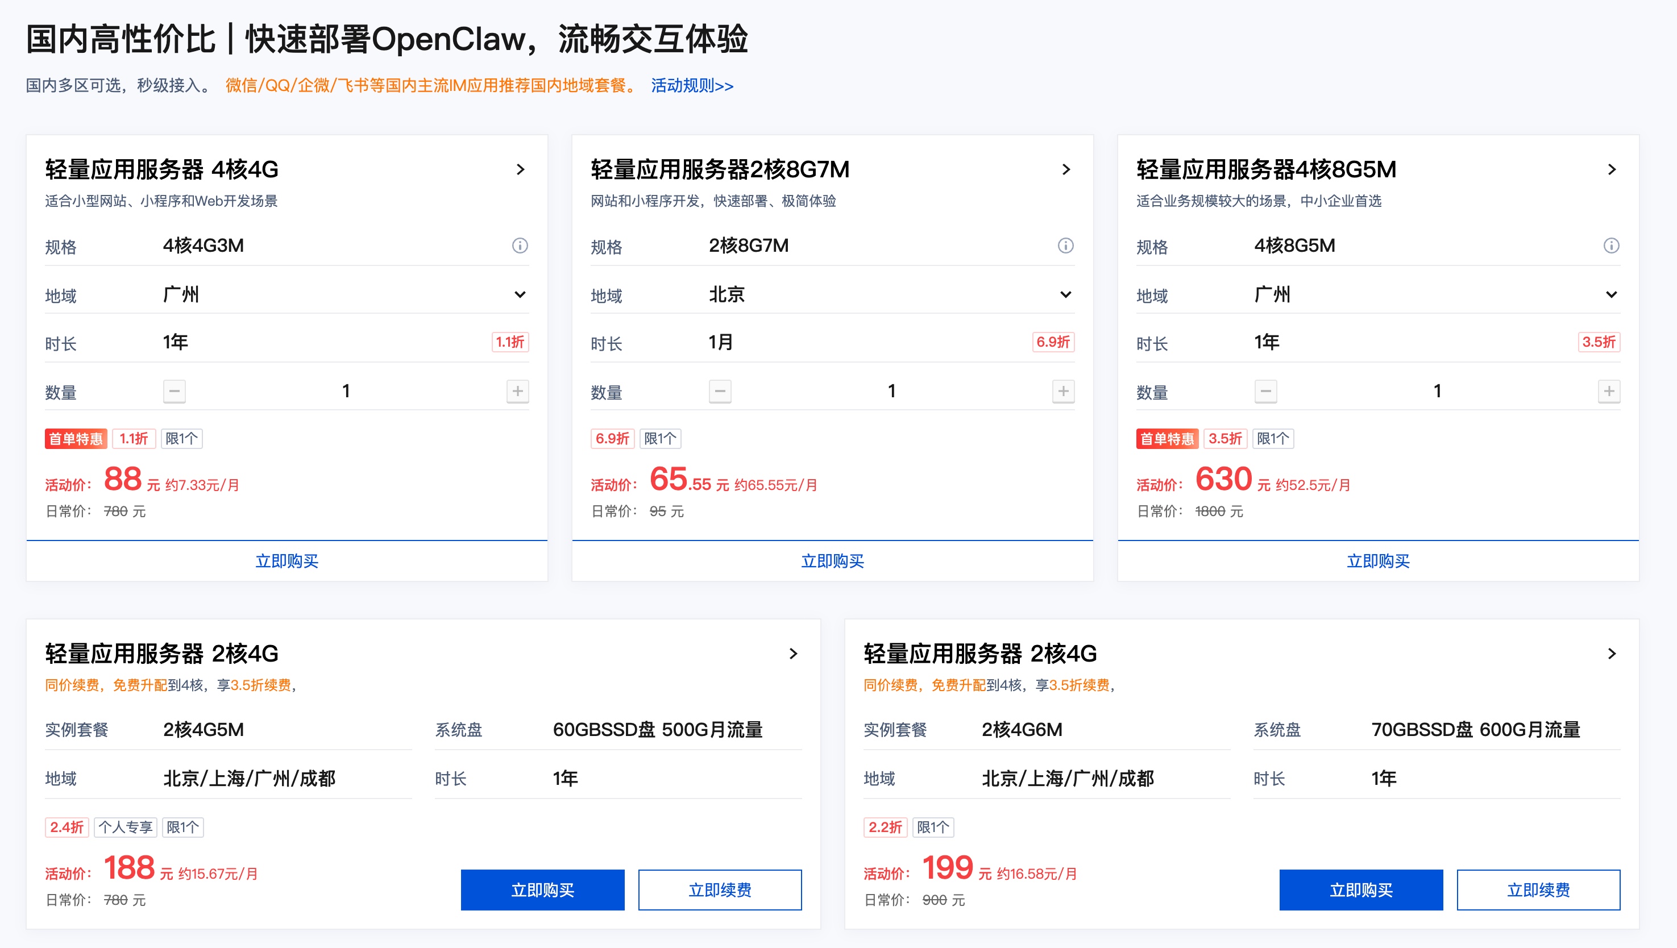Click the 首单特惠 badge on 4核4G card
The image size is (1677, 948).
(x=76, y=439)
